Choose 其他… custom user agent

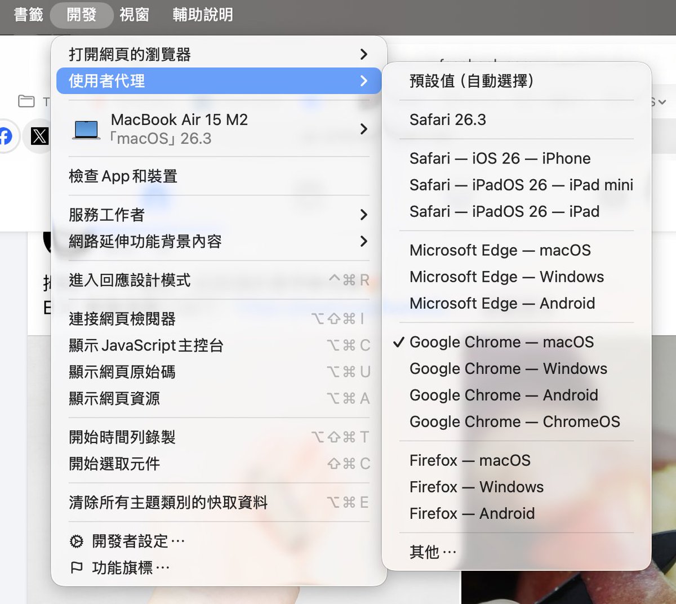[516, 552]
